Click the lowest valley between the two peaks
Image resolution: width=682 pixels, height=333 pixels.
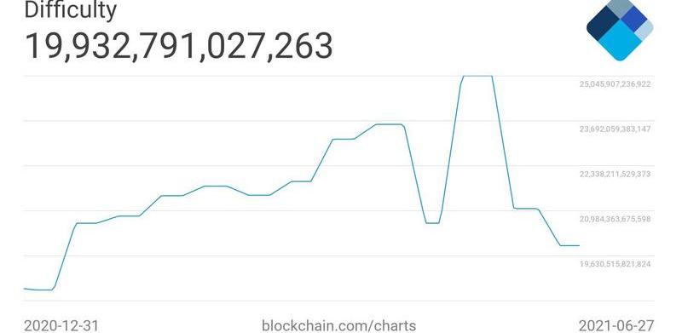[432, 223]
